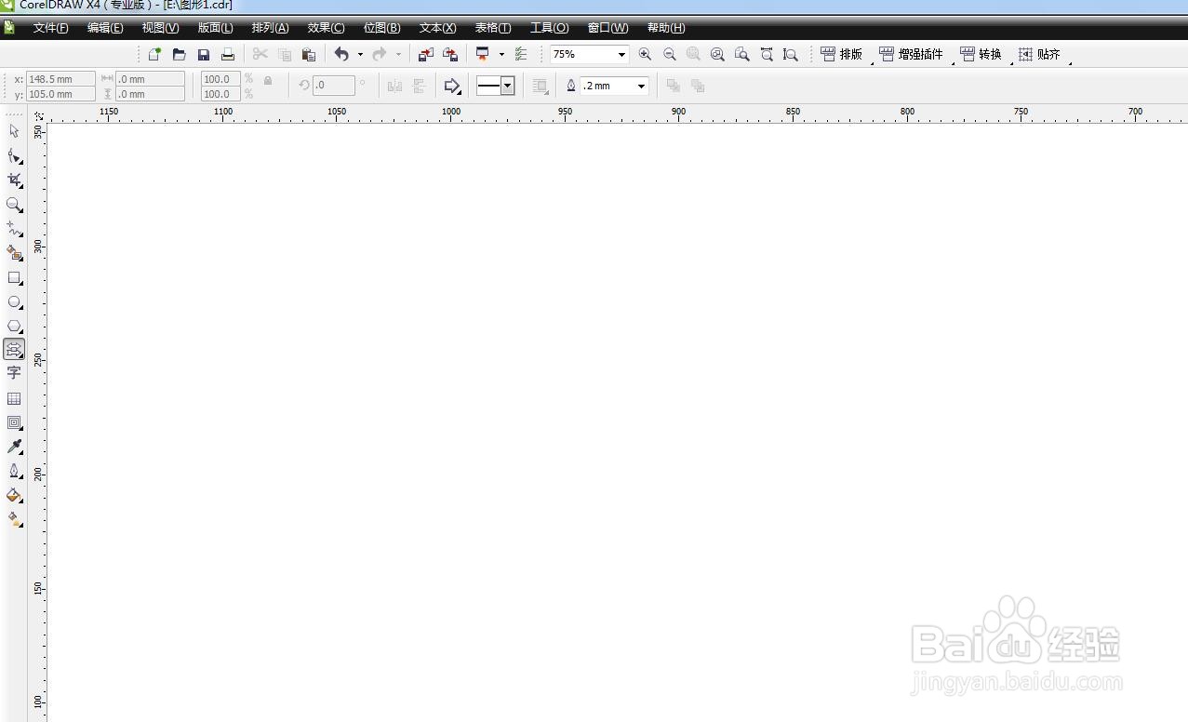Screen dimensions: 1188x722
Task: Open the 帮助(H) menu
Action: pyautogui.click(x=666, y=28)
